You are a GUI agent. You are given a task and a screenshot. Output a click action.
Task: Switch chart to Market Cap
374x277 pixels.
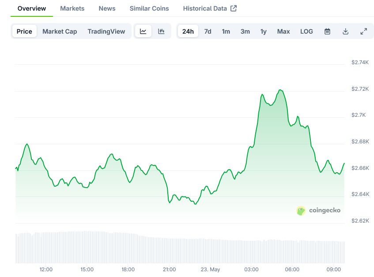(60, 31)
